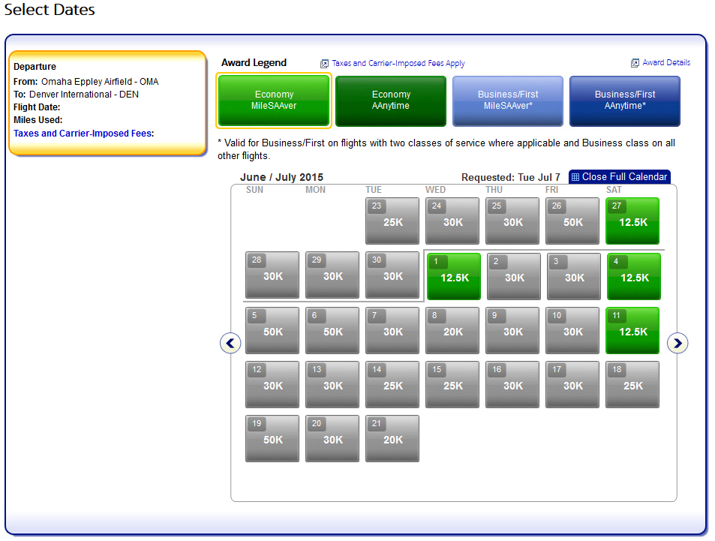
Task: Select July 11 at 12.5K miles
Action: [632, 331]
